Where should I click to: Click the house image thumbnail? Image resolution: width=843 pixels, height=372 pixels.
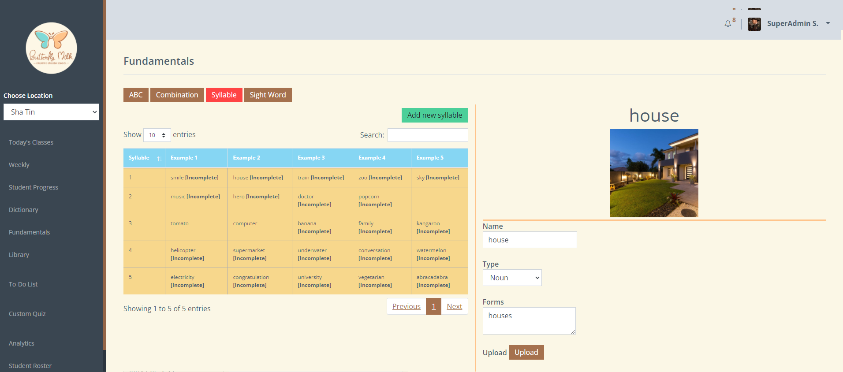point(654,173)
